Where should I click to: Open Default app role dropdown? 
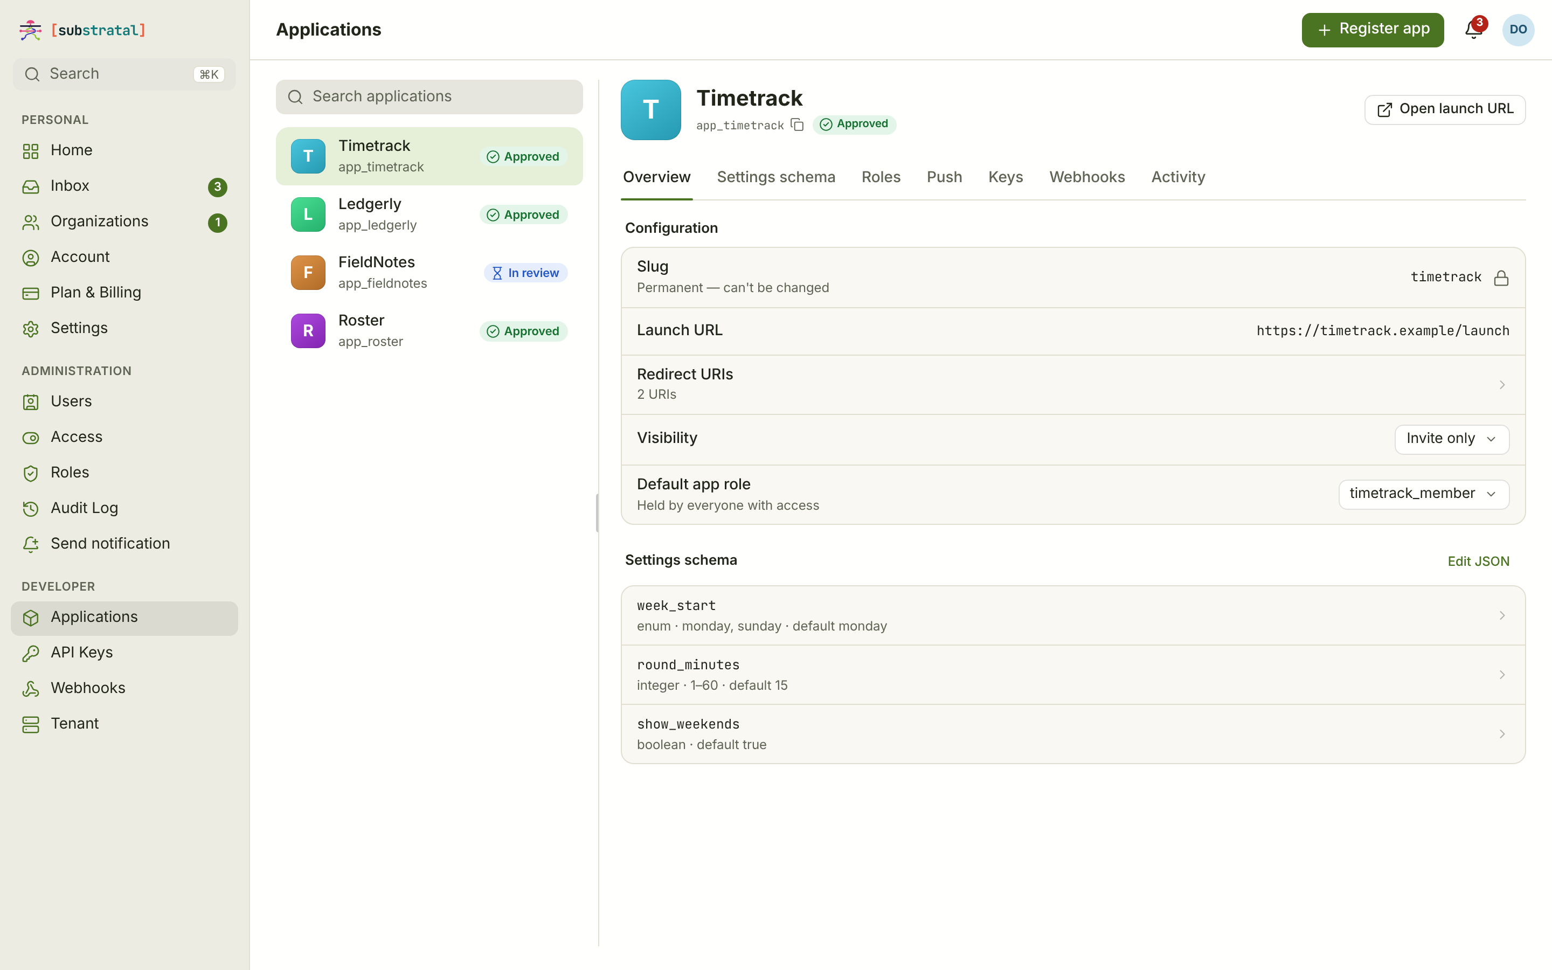click(x=1423, y=494)
